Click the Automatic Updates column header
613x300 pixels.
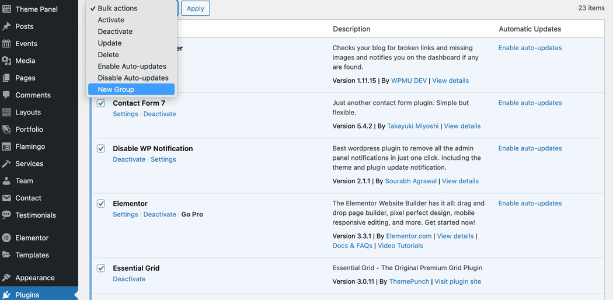click(530, 29)
